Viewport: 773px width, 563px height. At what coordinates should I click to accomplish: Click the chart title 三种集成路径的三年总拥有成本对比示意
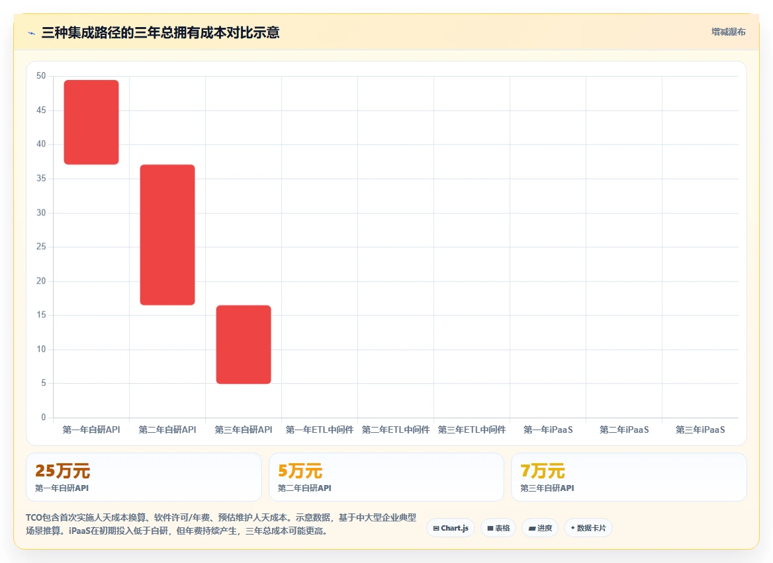pyautogui.click(x=161, y=32)
